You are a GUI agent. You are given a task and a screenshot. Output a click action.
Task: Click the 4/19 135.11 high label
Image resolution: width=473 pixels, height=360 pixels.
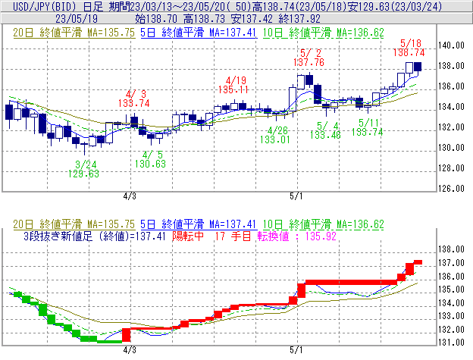[233, 85]
